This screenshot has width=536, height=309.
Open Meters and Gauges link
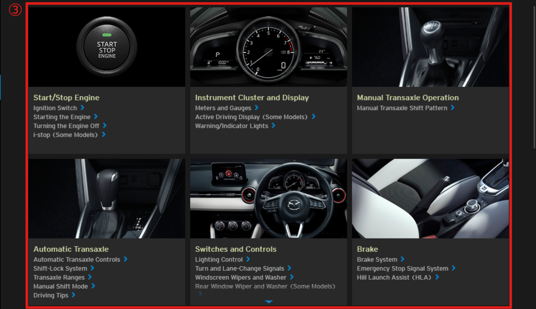point(223,108)
